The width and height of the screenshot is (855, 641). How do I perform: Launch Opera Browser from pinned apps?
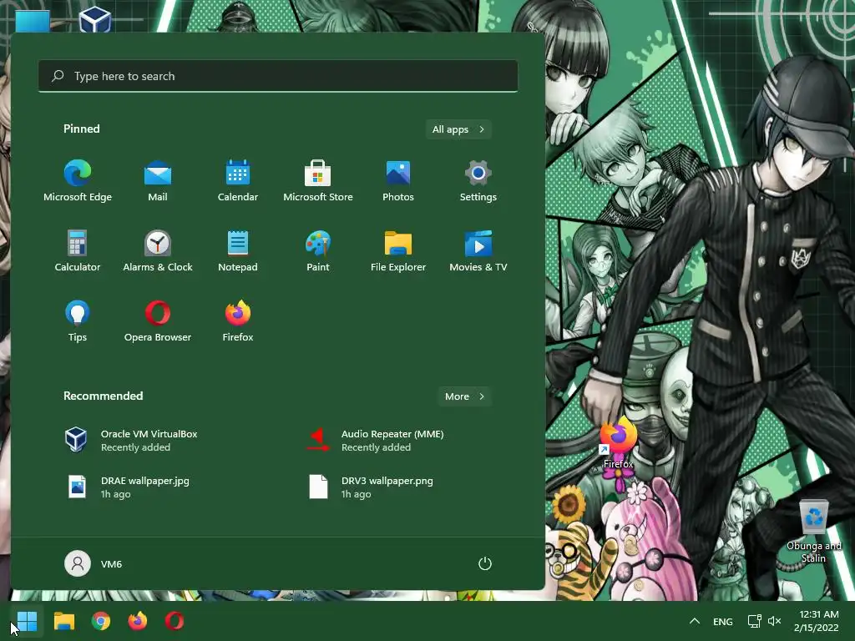tap(158, 321)
